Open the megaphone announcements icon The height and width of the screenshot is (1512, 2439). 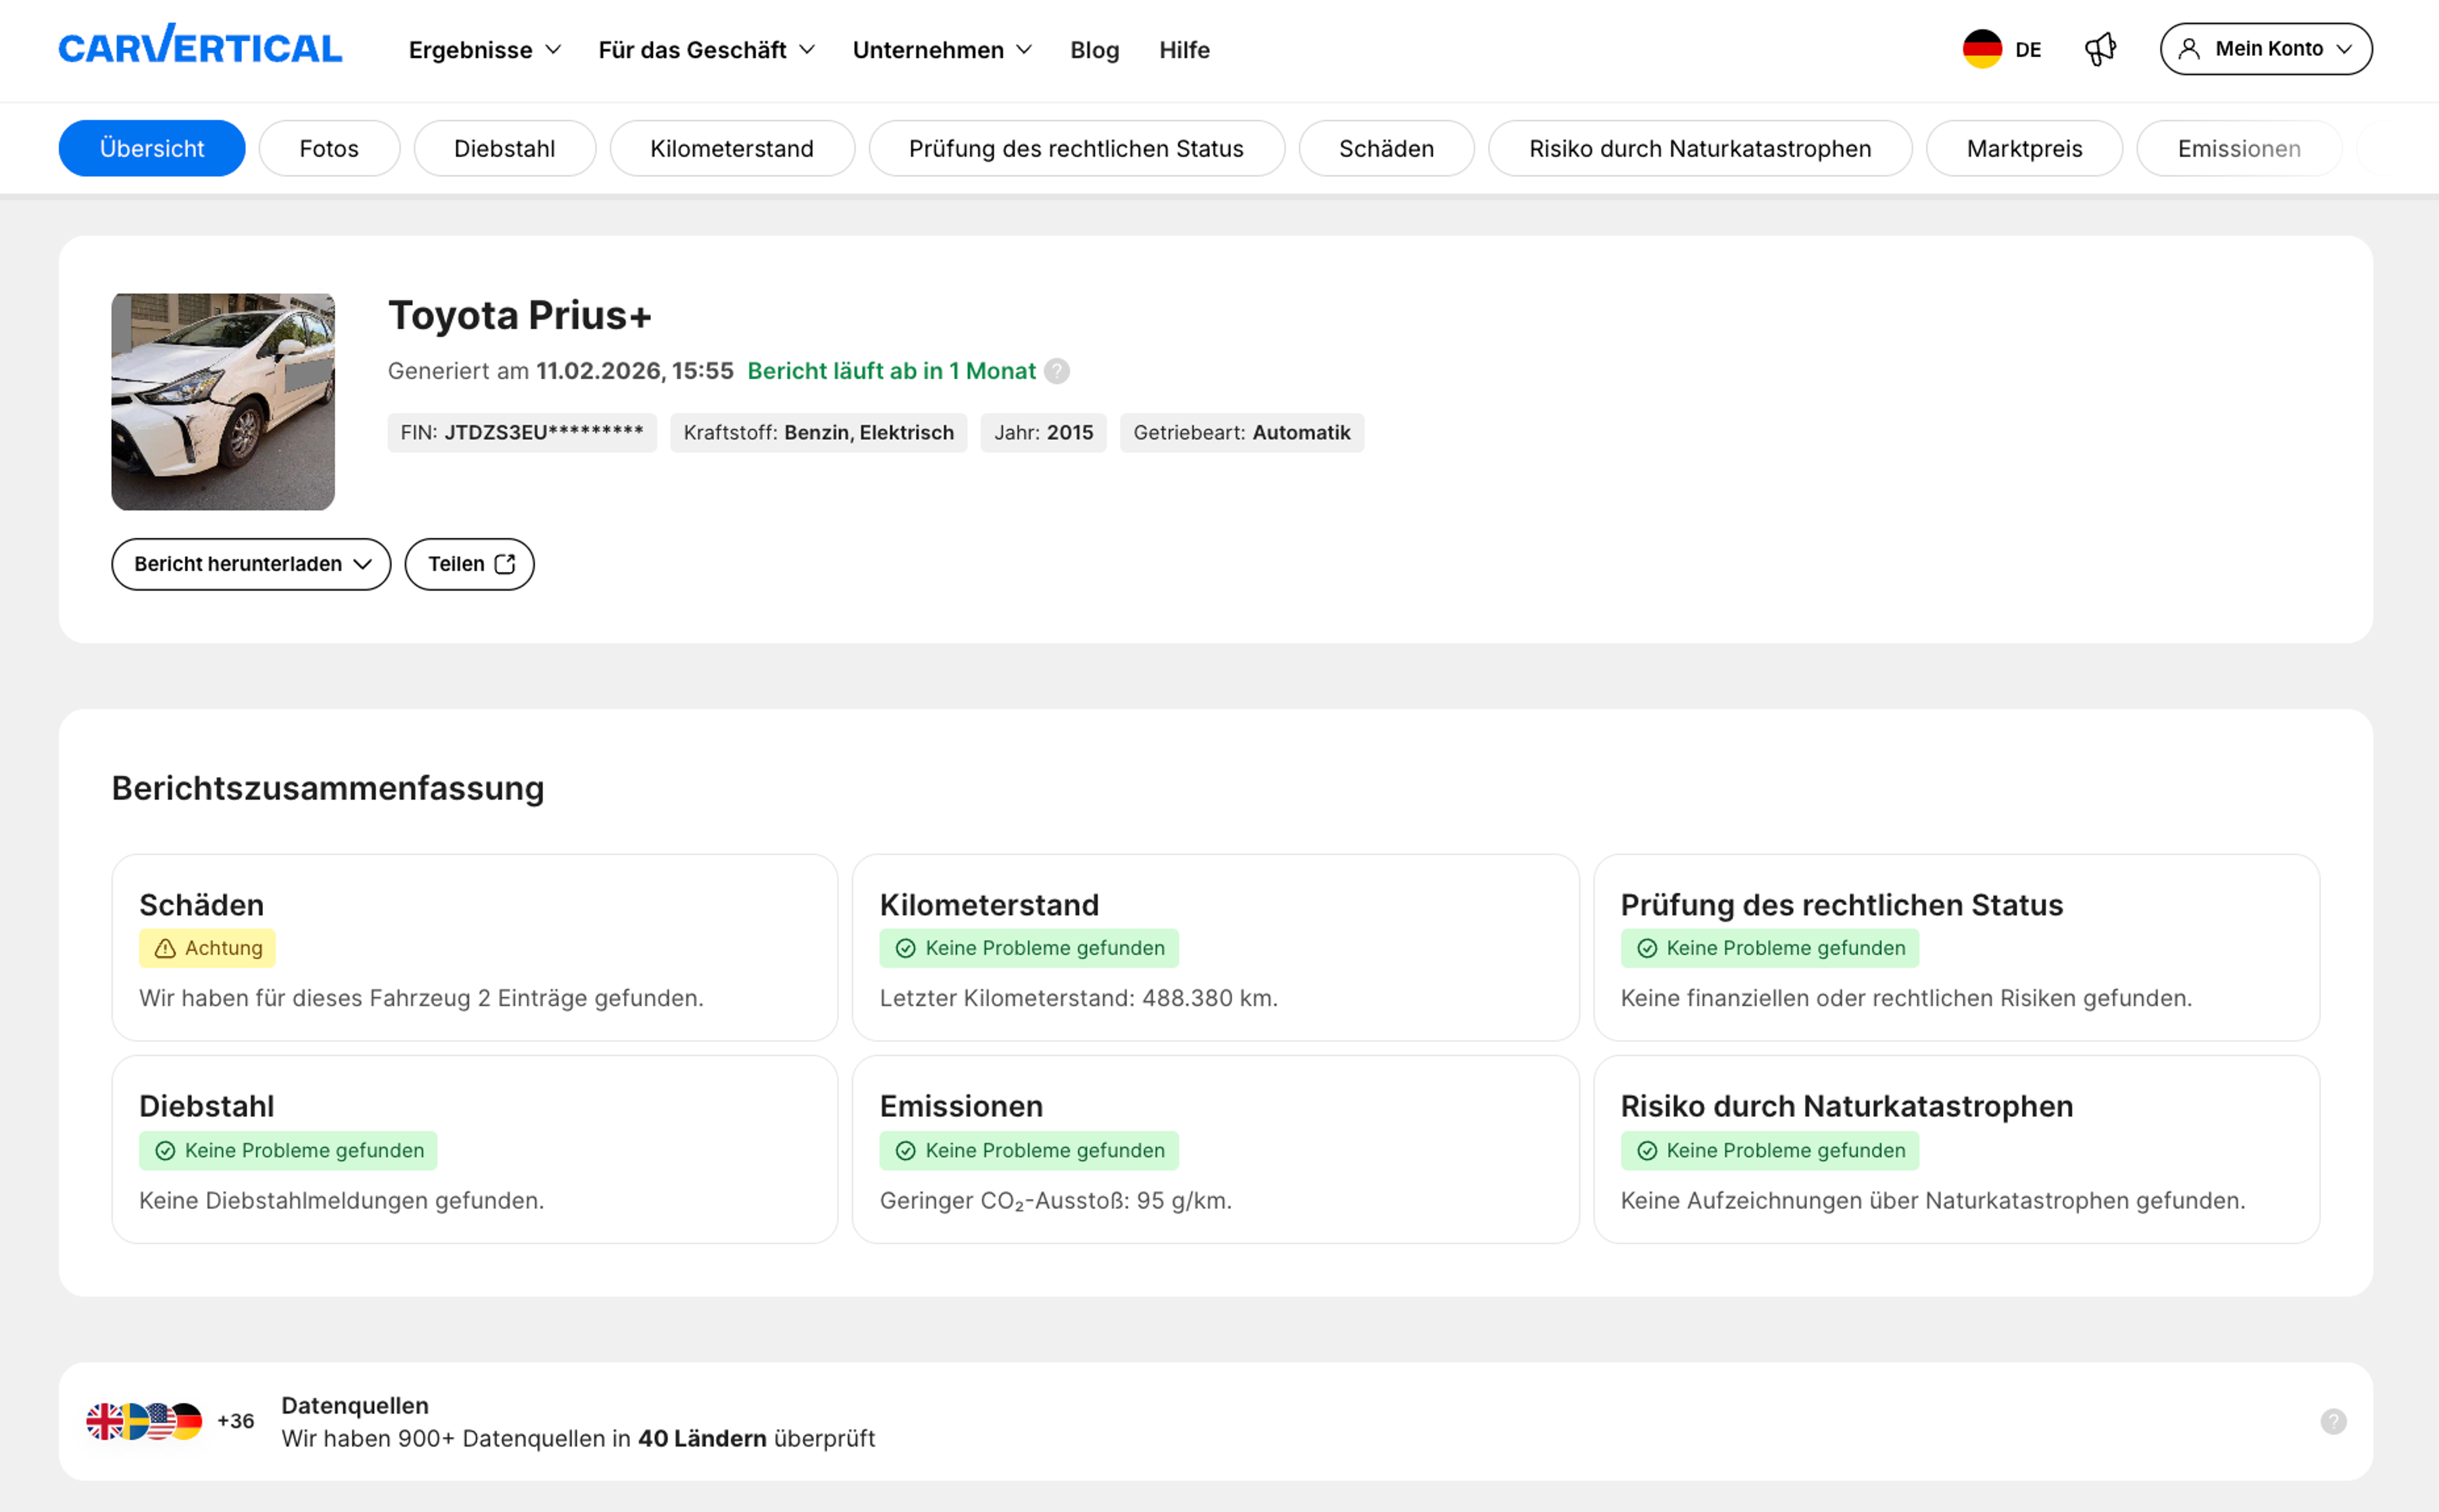tap(2099, 49)
